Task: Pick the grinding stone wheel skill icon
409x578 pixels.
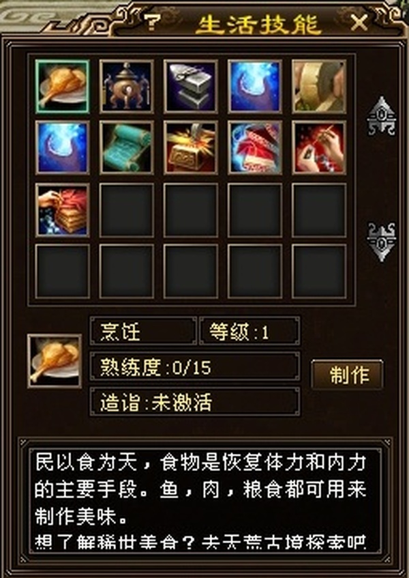Action: pos(319,87)
